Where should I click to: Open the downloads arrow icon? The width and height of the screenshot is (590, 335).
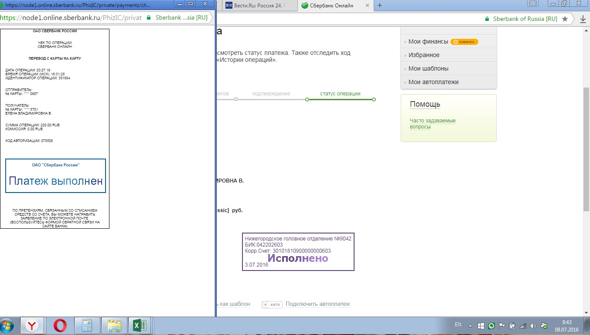(x=583, y=19)
